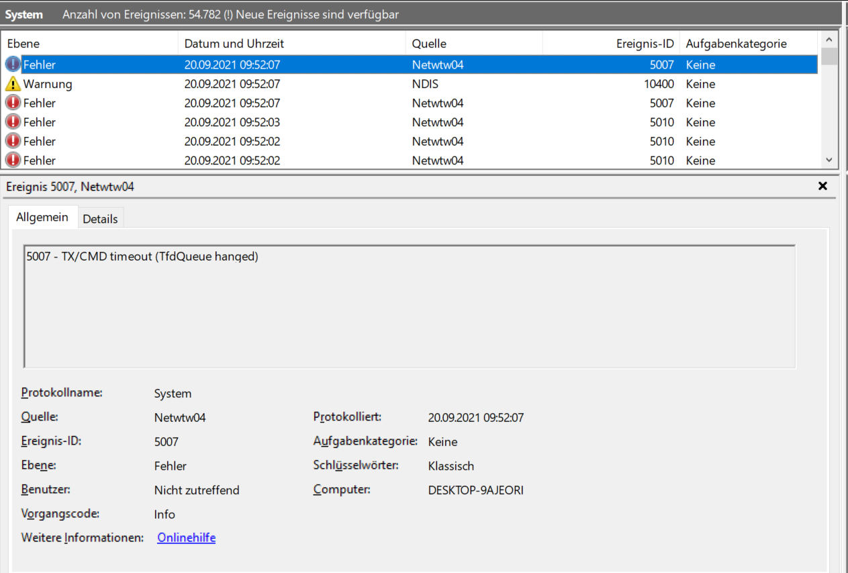Click the event list scrollbar up arrow

coord(829,40)
